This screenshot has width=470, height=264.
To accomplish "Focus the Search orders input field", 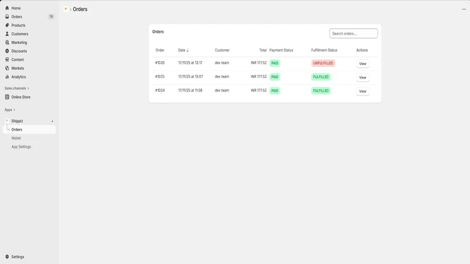I will [x=354, y=33].
